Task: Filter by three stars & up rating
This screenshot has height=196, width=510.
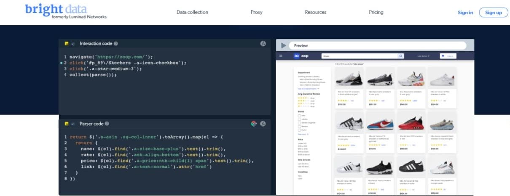Action: [x=306, y=101]
